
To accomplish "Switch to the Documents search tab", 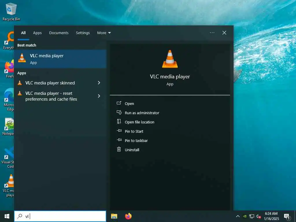I will (x=59, y=33).
